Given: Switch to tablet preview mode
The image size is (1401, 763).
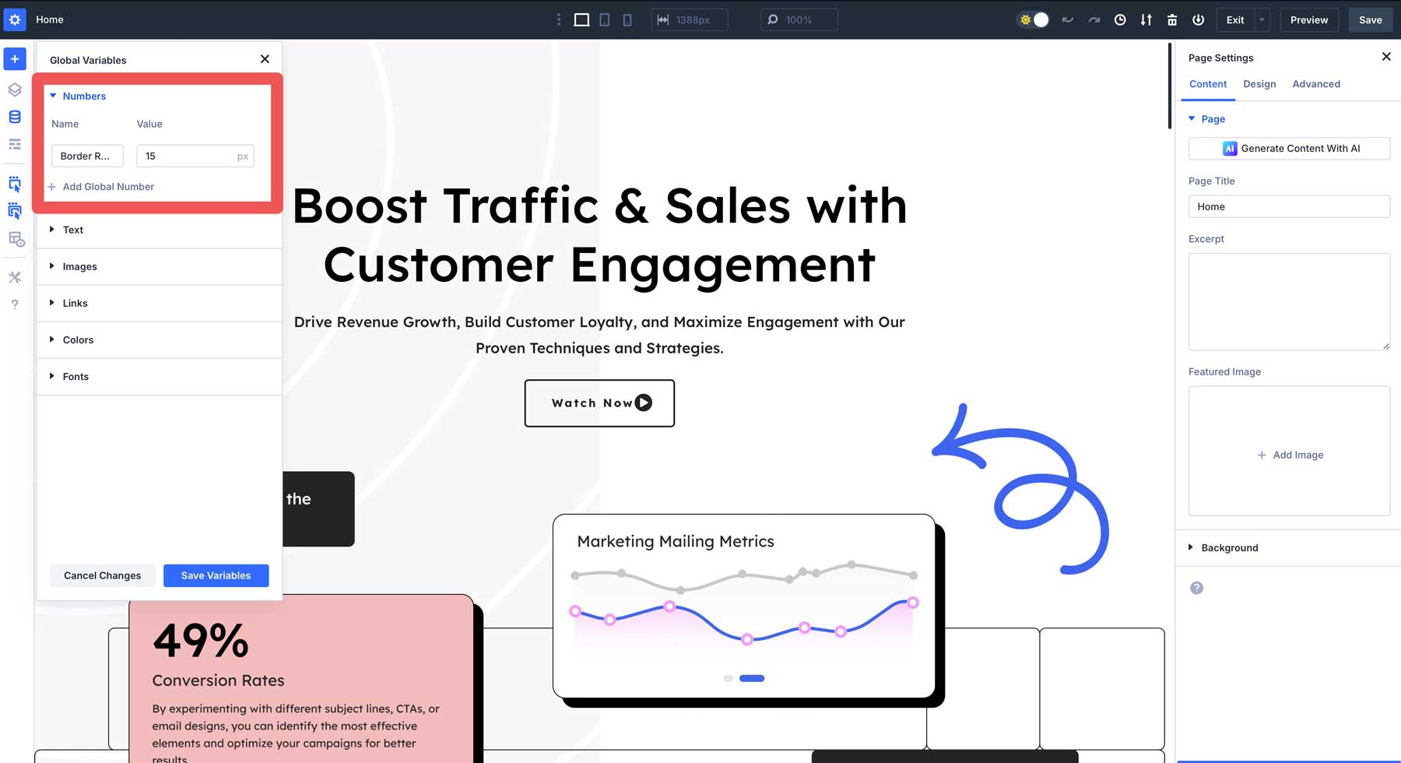Looking at the screenshot, I should point(604,19).
